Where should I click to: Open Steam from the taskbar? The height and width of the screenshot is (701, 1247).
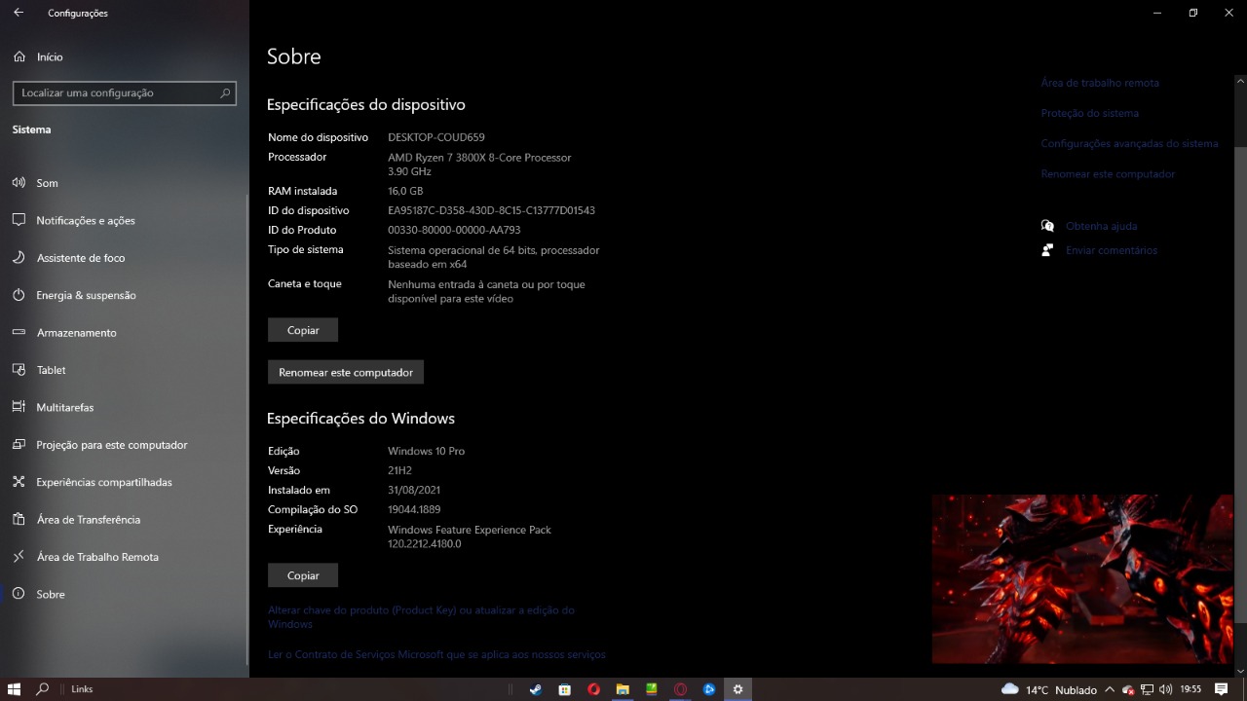(535, 689)
